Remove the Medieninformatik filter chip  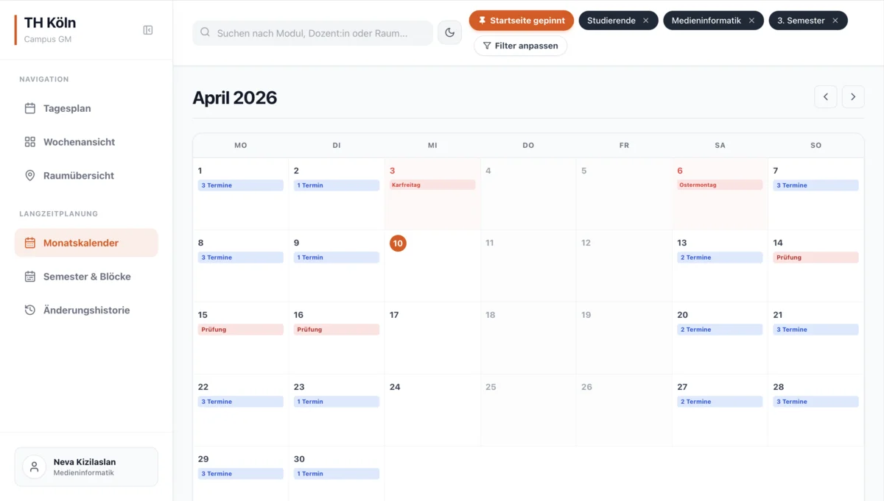click(751, 21)
